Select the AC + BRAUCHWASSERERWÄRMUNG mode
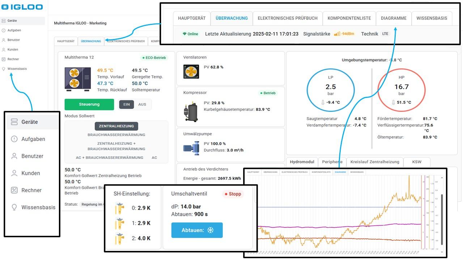463x260 pixels. click(110, 157)
